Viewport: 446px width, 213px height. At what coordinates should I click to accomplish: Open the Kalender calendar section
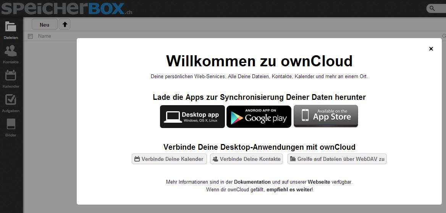pos(11,79)
